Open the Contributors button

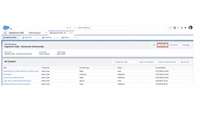pos(174,45)
